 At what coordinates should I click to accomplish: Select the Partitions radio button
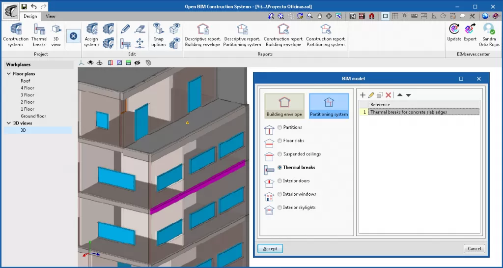click(x=280, y=127)
